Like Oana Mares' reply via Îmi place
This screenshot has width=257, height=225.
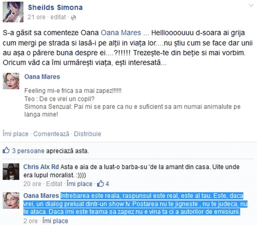(55, 221)
